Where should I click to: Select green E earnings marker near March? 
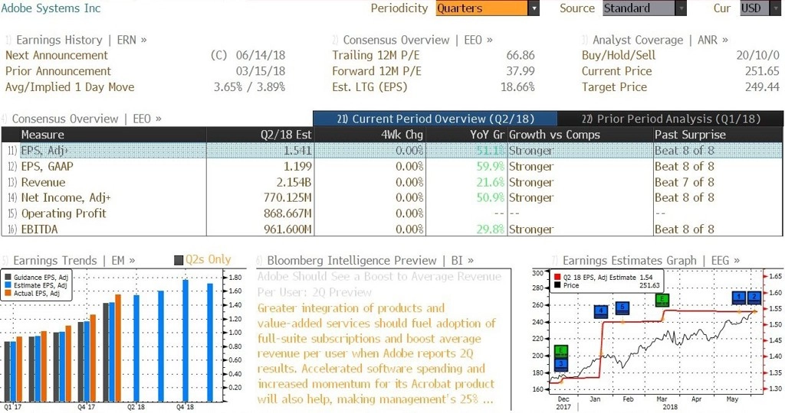click(662, 300)
